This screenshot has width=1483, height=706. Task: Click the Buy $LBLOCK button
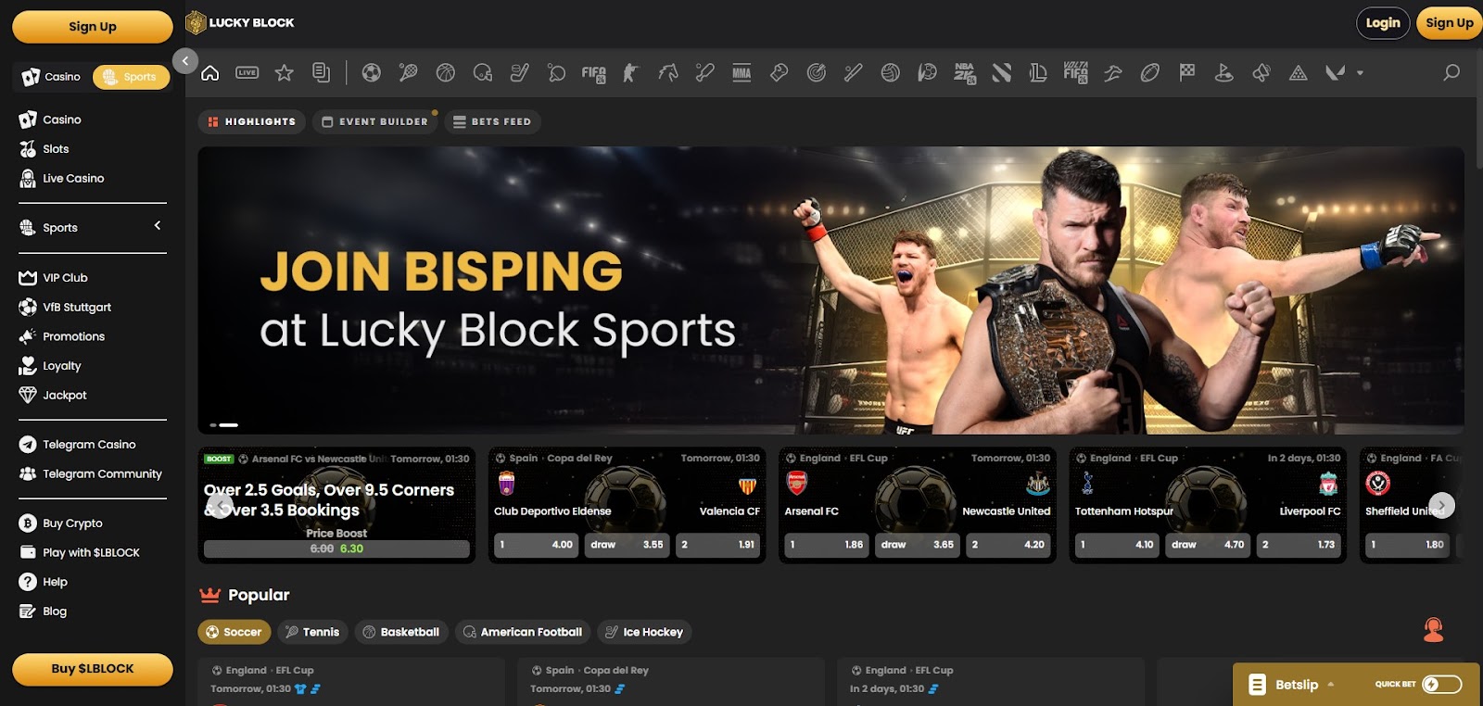point(93,669)
